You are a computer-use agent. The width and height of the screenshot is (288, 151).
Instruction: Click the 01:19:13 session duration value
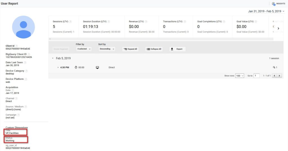[x=91, y=27]
